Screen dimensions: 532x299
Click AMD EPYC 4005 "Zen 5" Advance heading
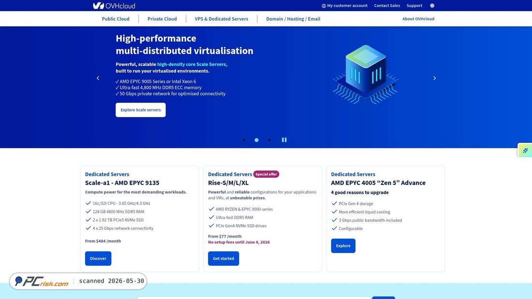[x=378, y=183]
